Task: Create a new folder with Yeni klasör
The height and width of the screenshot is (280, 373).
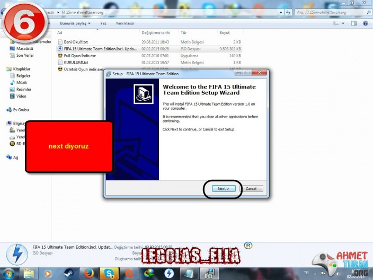Action: (x=125, y=23)
